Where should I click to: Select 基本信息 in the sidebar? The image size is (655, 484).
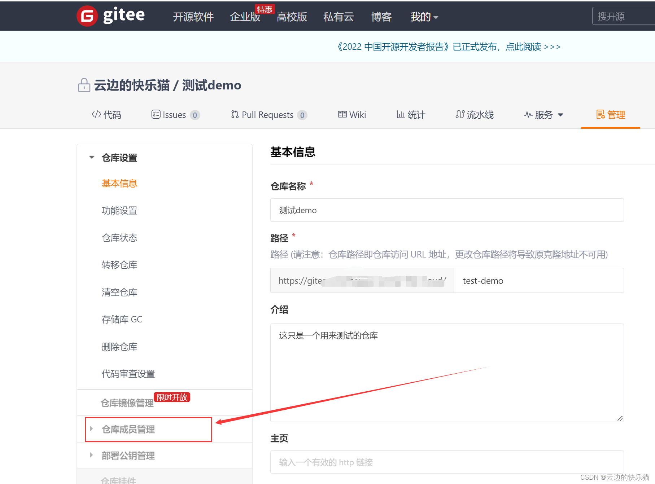[x=119, y=183]
